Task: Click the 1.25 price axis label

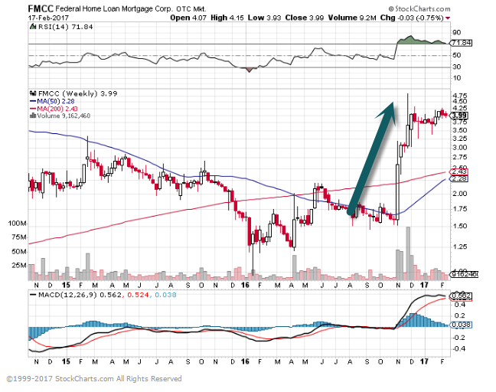Action: tap(459, 247)
